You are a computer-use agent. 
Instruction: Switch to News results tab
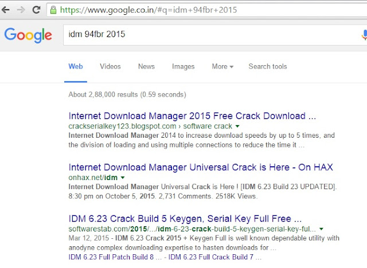point(146,66)
